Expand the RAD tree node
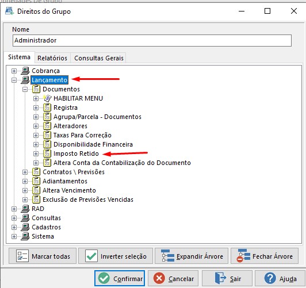Image resolution: width=306 pixels, height=288 pixels. point(14,209)
